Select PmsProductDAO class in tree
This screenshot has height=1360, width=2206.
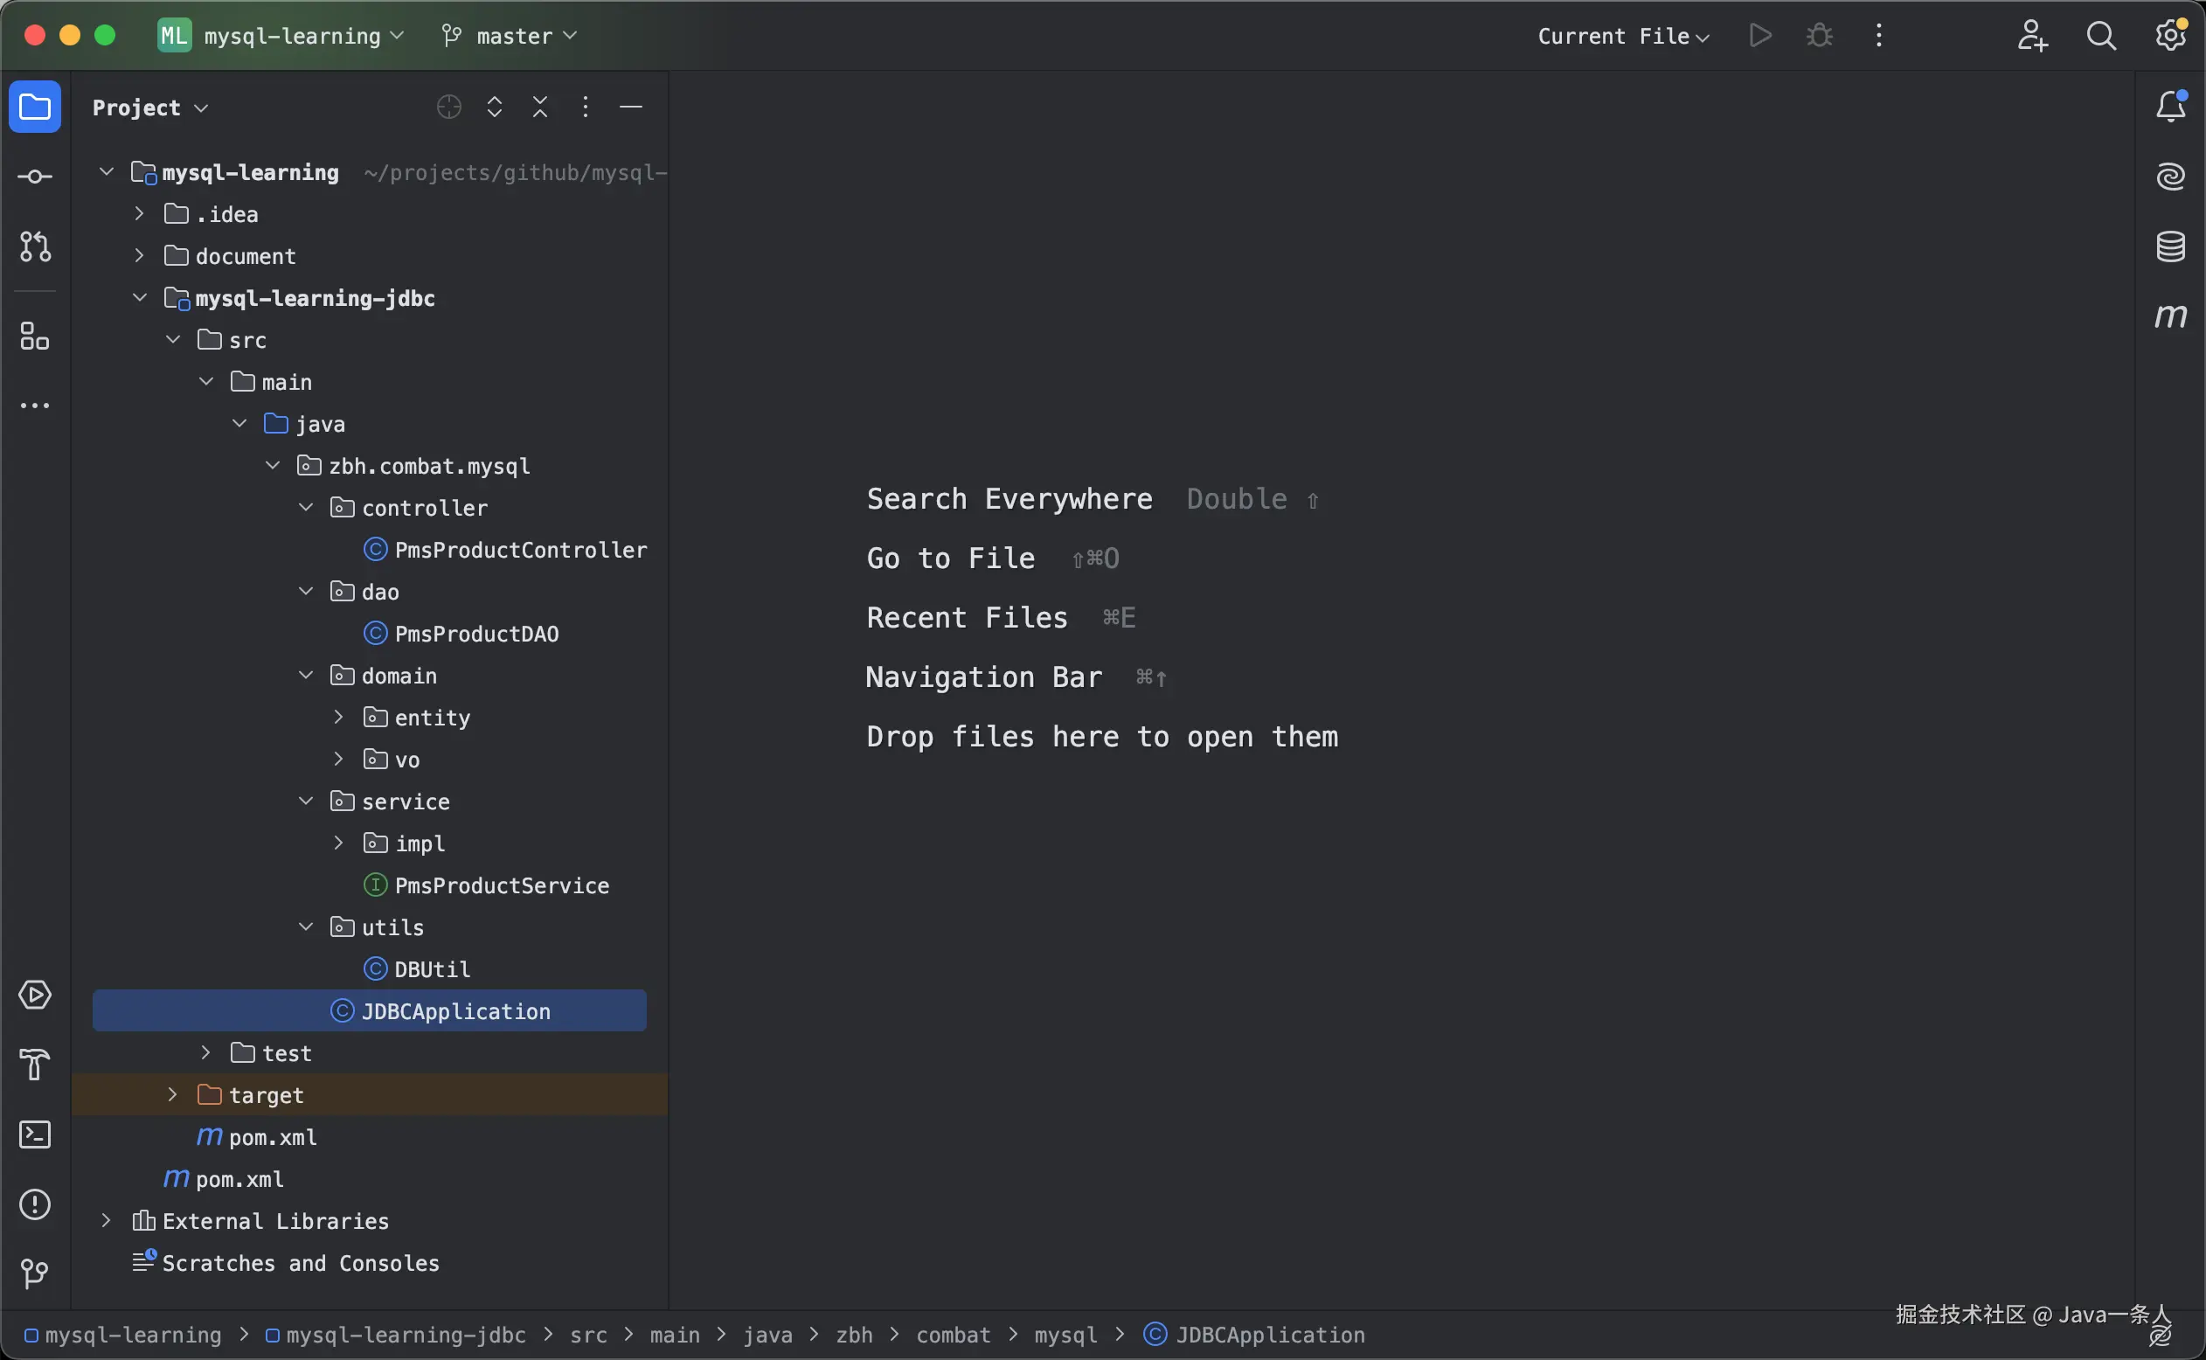(475, 635)
